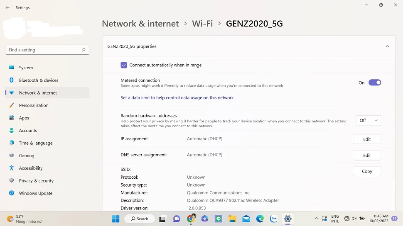This screenshot has height=226, width=403.
Task: Launch Zalo from the taskbar
Action: pyautogui.click(x=274, y=219)
